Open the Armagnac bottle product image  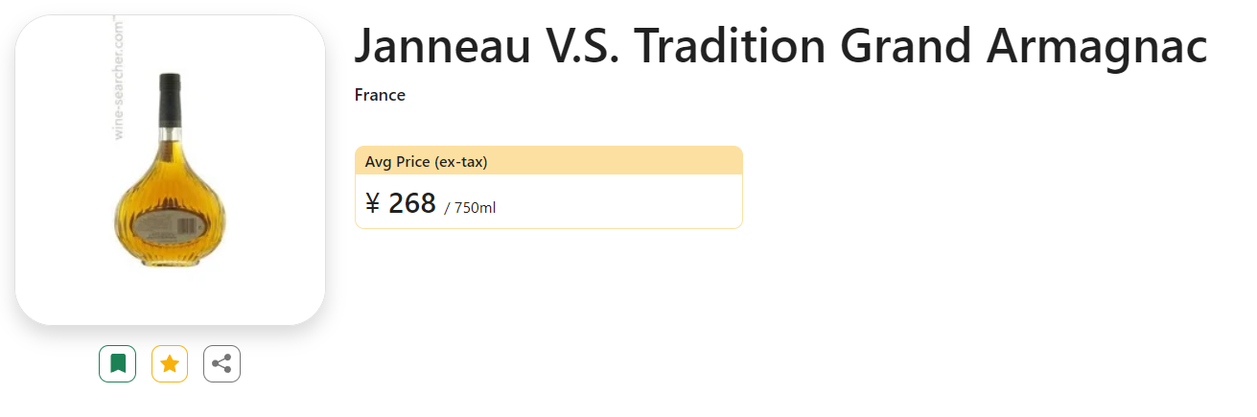(x=170, y=170)
